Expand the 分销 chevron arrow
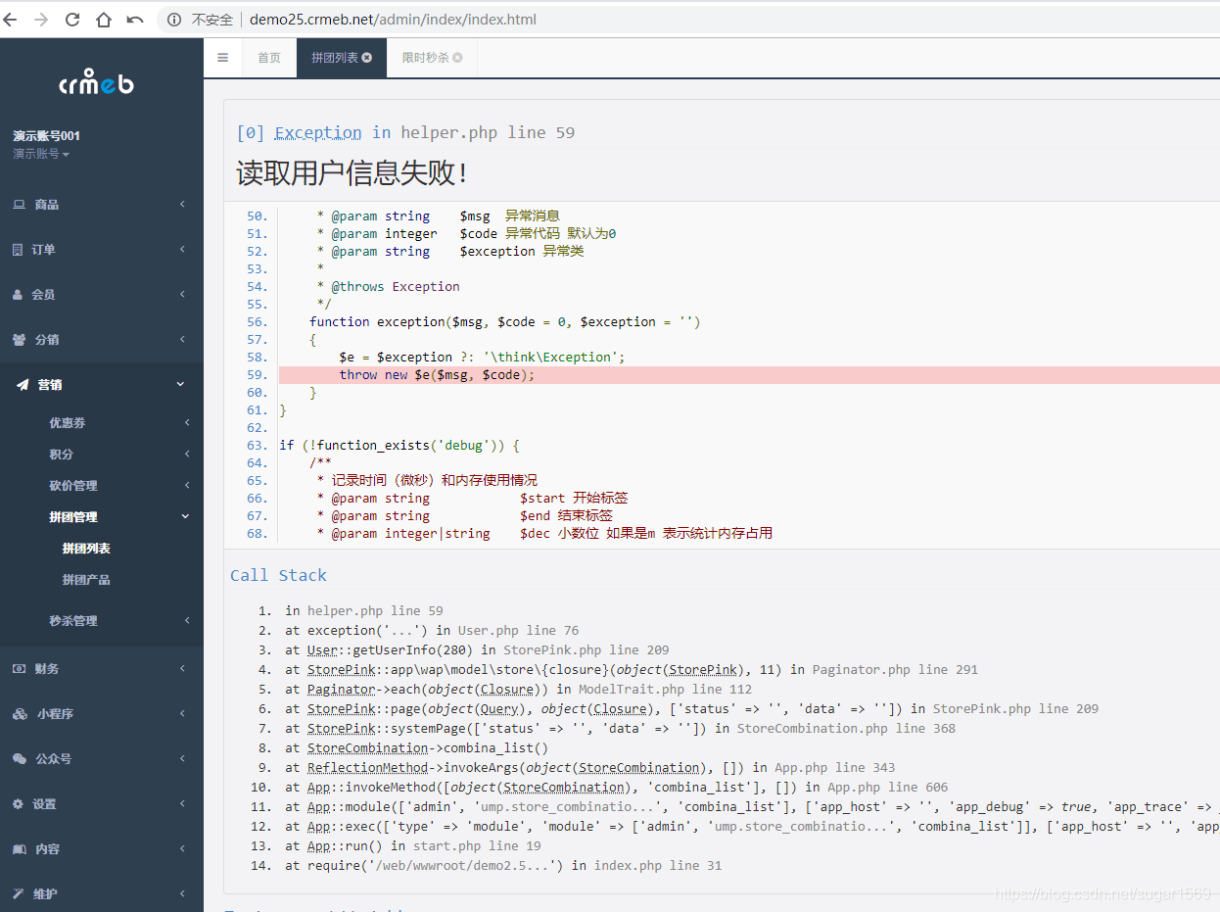Screen dimensions: 1220x912 (x=183, y=339)
